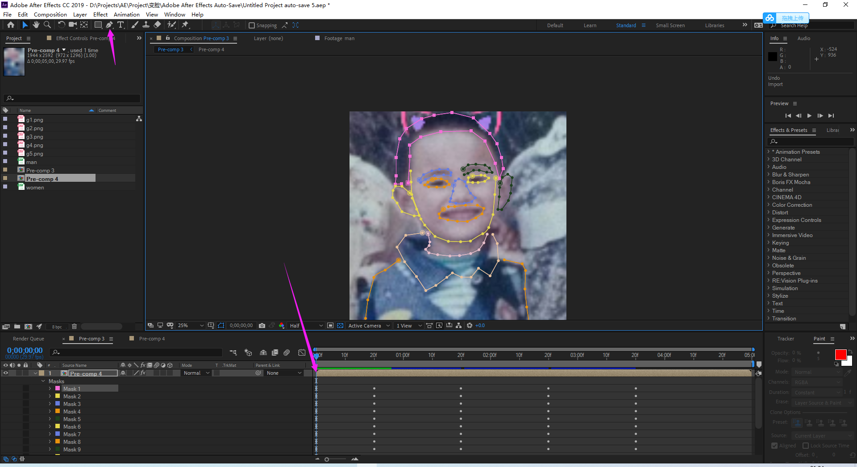Open the composition flowchart icon in viewer
The width and height of the screenshot is (857, 467).
pyautogui.click(x=459, y=326)
